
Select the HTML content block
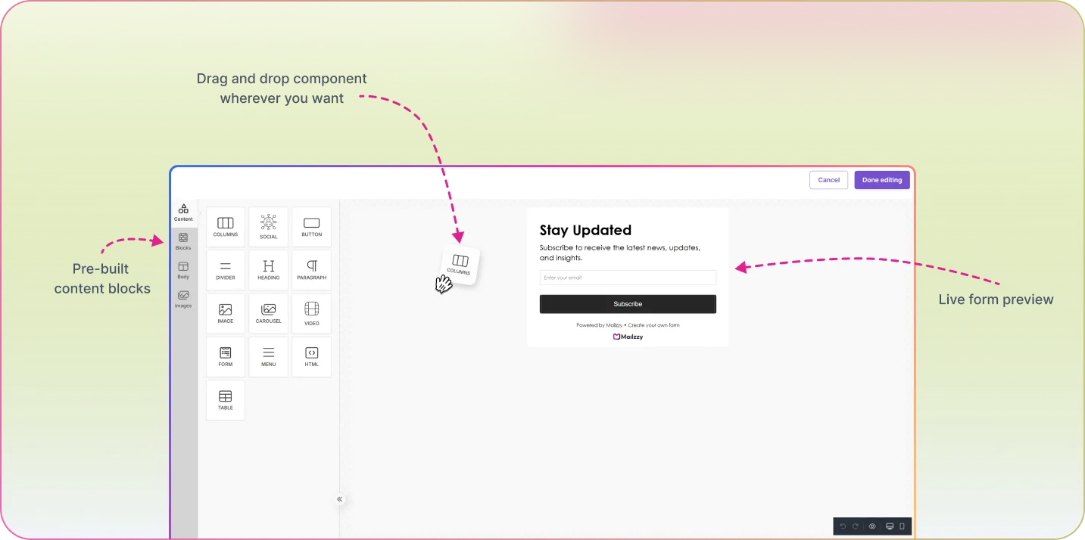pyautogui.click(x=312, y=357)
